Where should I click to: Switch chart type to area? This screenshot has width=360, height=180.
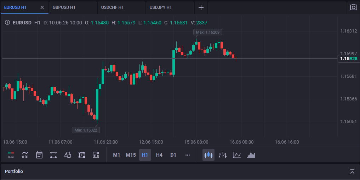(251, 155)
